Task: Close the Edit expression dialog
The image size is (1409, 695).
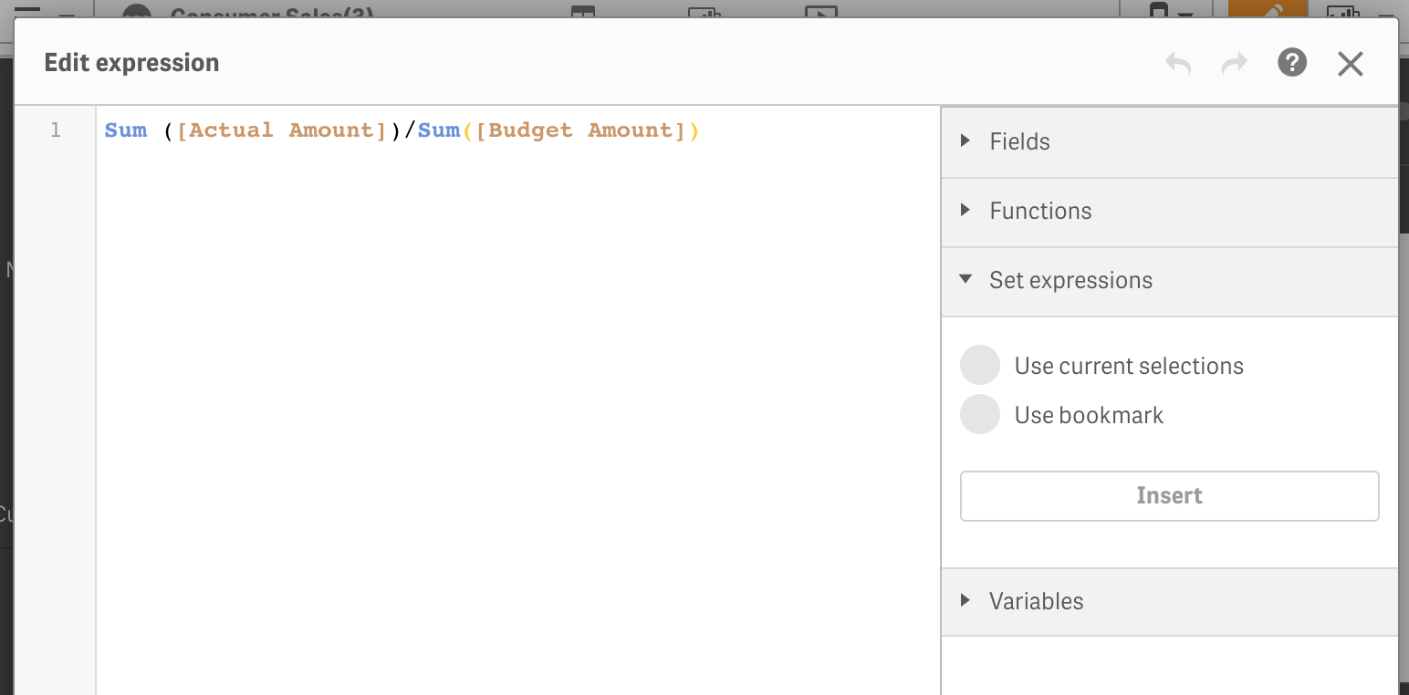Action: [1351, 63]
